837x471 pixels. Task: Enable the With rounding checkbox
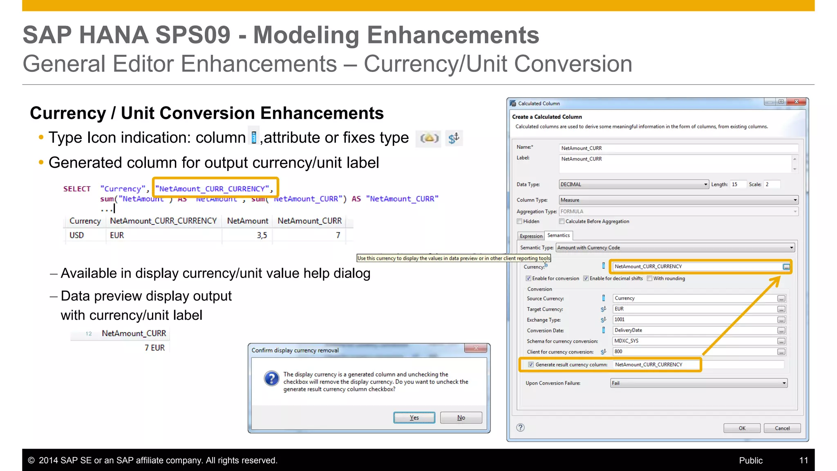649,278
